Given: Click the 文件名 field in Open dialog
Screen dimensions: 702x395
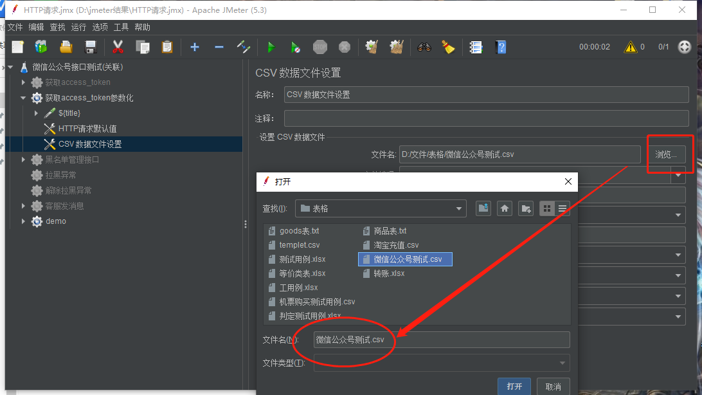Looking at the screenshot, I should pos(442,340).
